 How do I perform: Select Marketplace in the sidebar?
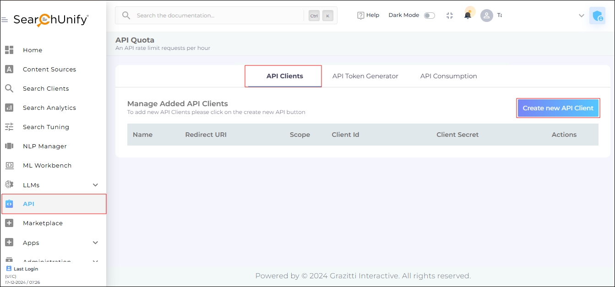43,223
